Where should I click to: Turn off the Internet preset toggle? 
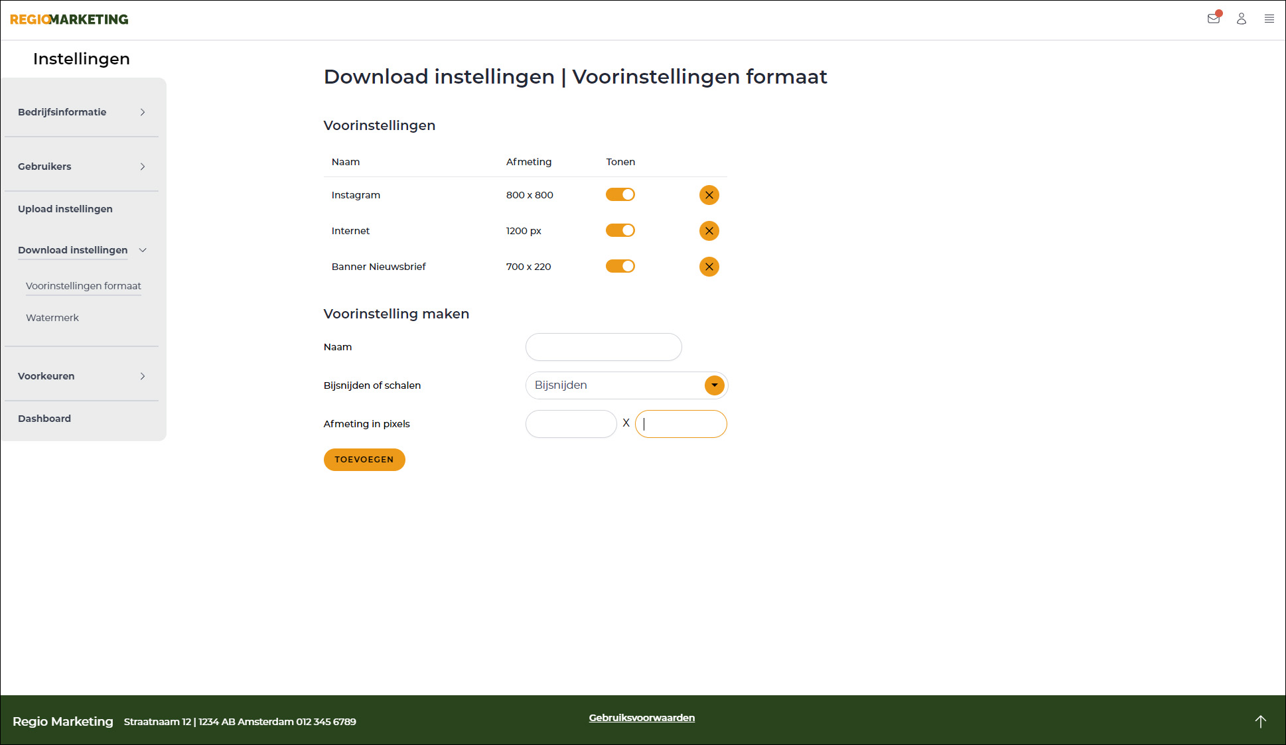(x=620, y=230)
